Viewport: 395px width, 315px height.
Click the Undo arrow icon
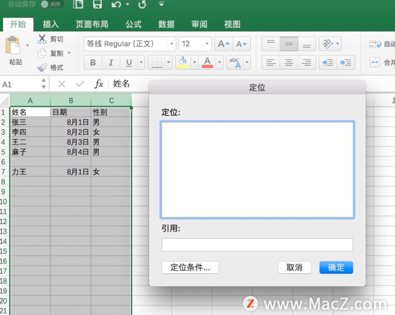coord(116,4)
